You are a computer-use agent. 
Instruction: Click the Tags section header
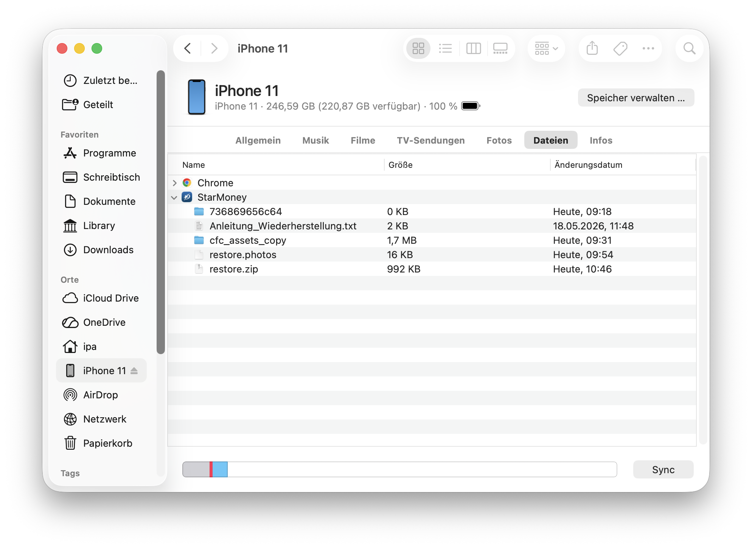(70, 473)
